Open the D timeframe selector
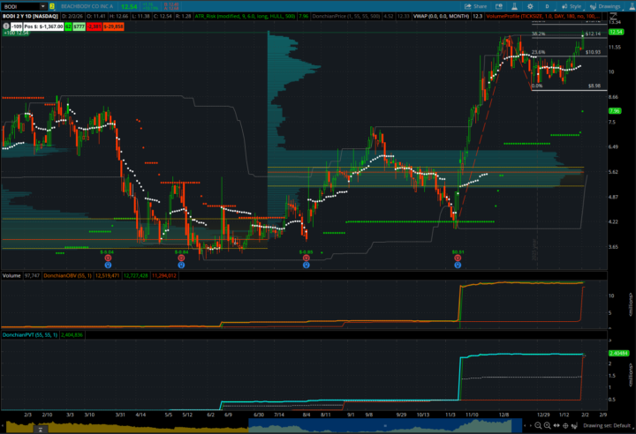The width and height of the screenshot is (636, 434). click(x=547, y=5)
